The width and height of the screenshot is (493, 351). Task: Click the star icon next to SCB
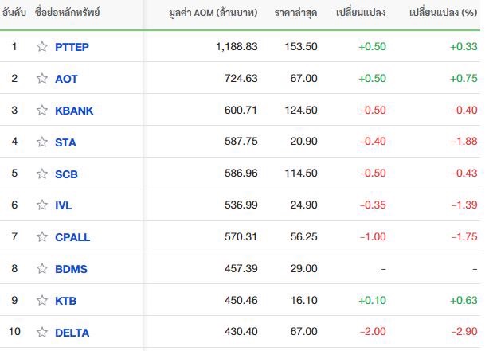[x=42, y=174]
